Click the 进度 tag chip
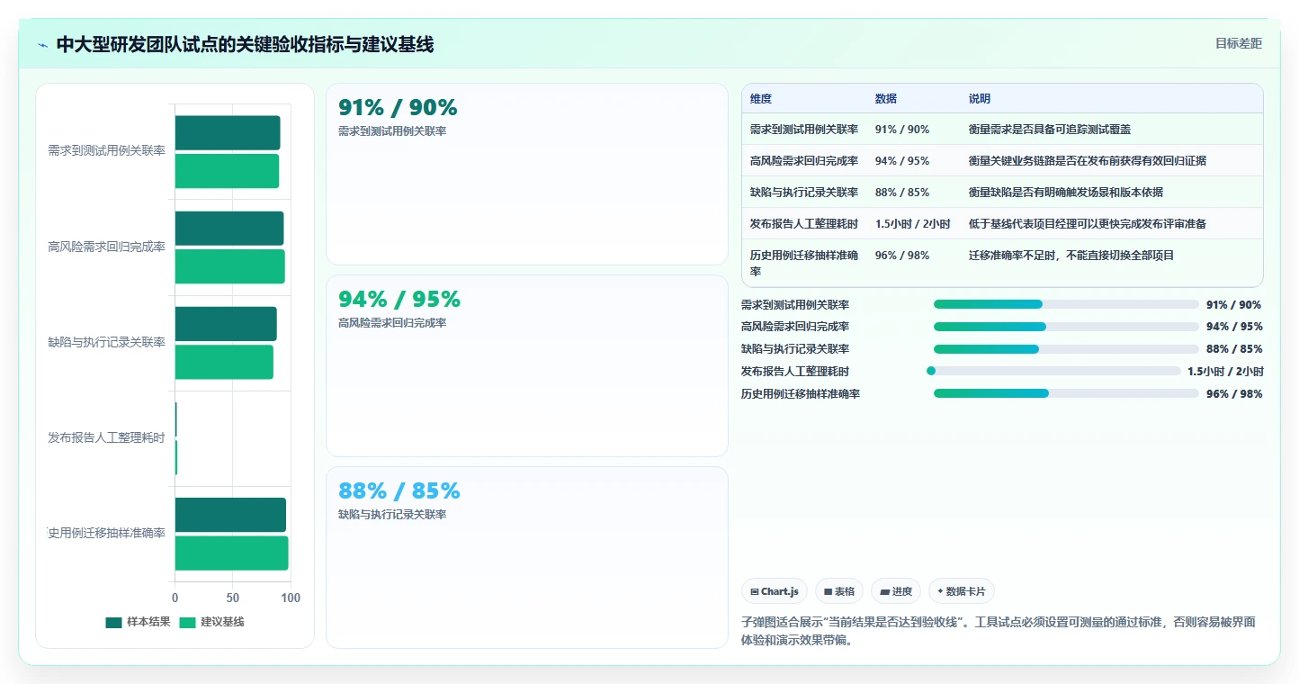Image resolution: width=1299 pixels, height=684 pixels. (x=896, y=591)
